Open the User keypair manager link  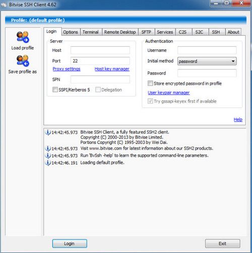pos(169,93)
